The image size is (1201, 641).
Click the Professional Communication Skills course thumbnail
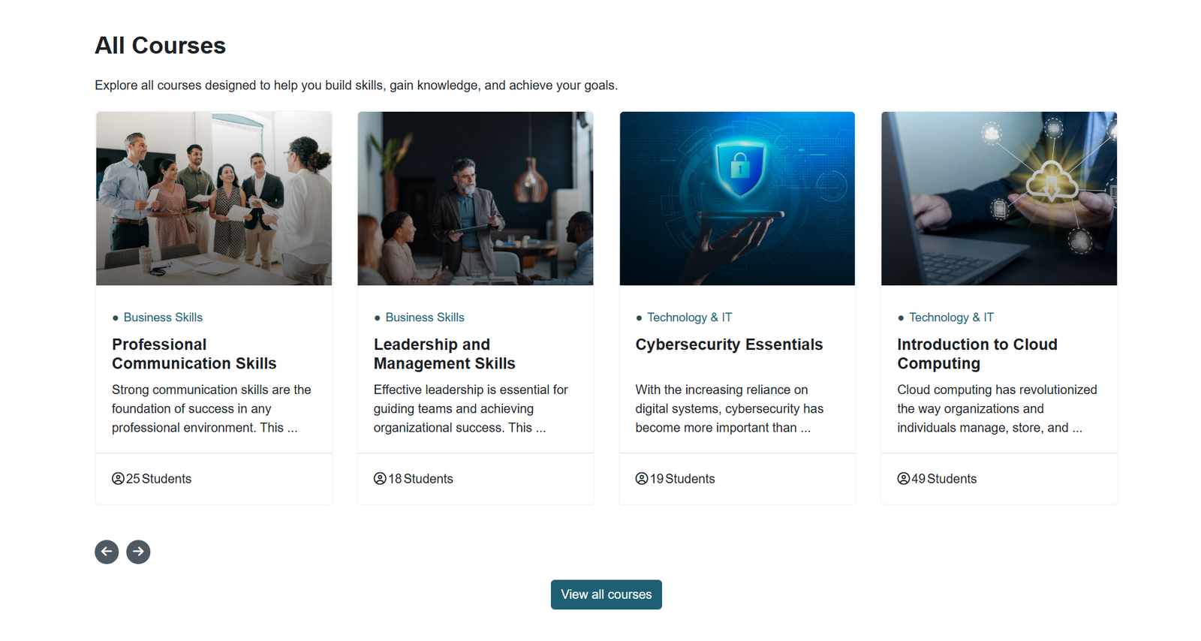(x=213, y=198)
